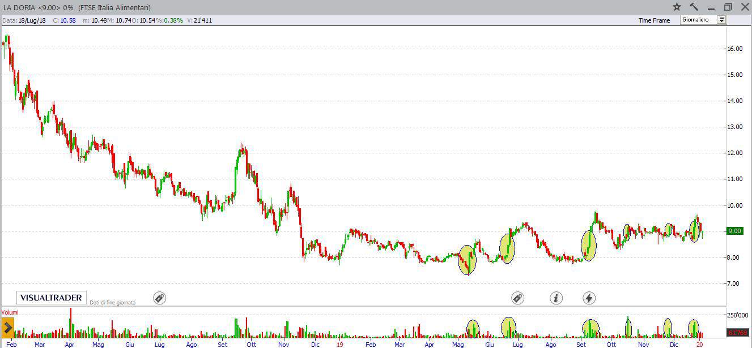The width and height of the screenshot is (752, 348).
Task: Open the Giornaliero time frame dropdown
Action: point(703,20)
